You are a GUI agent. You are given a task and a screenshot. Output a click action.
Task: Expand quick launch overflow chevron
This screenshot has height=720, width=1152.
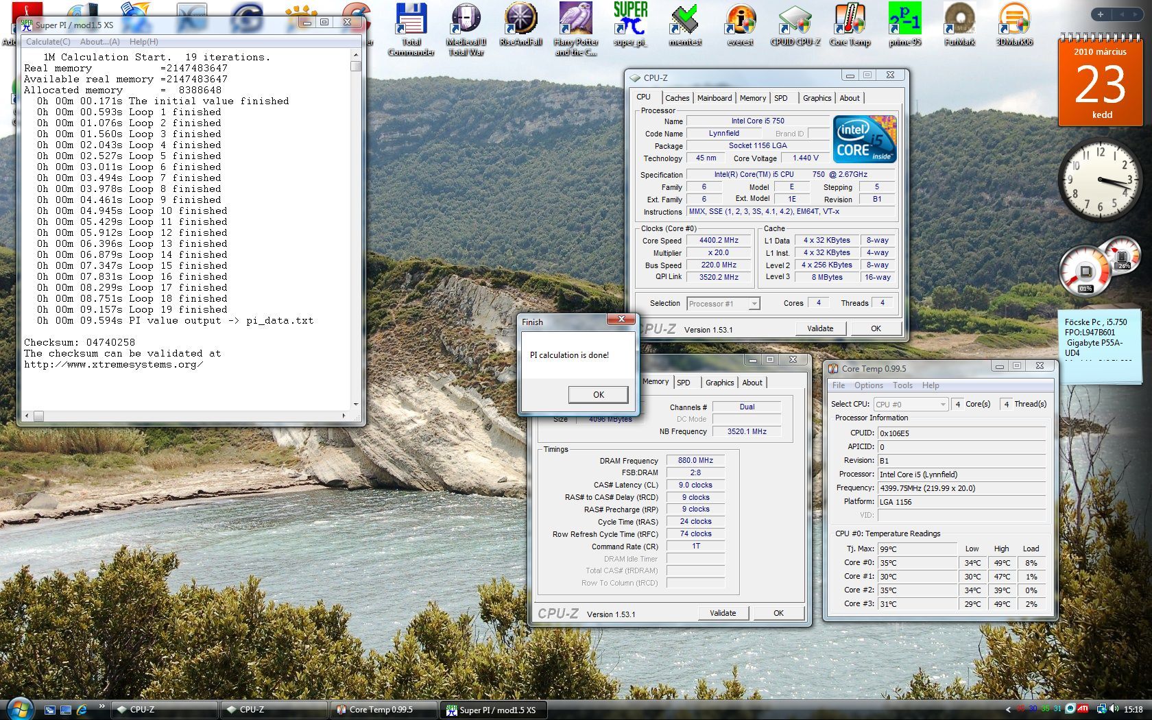[102, 706]
